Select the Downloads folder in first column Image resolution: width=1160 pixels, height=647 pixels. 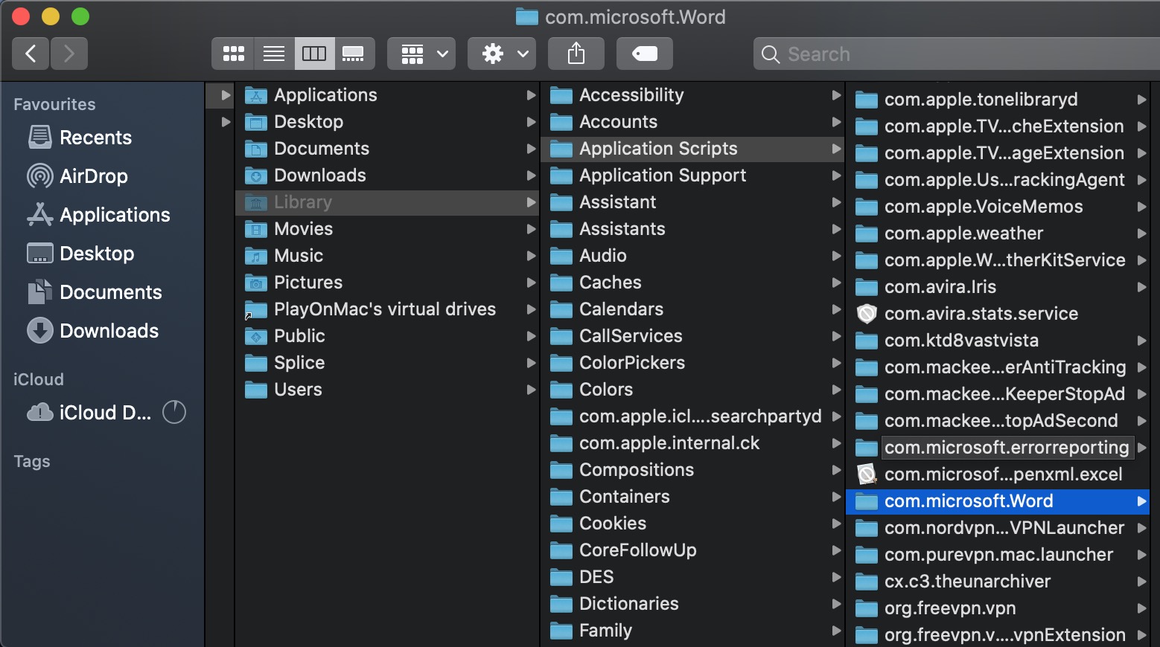tap(386, 176)
